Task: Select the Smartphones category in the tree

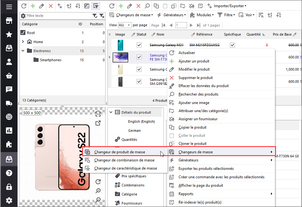Action: coord(50,60)
